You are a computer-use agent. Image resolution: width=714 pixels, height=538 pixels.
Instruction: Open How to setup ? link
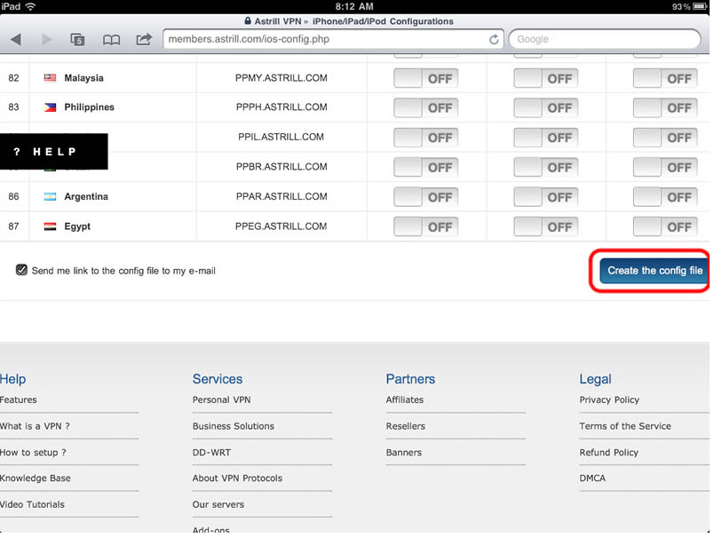coord(33,453)
